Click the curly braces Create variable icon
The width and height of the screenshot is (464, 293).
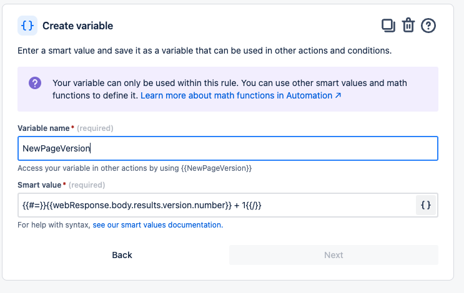click(27, 26)
